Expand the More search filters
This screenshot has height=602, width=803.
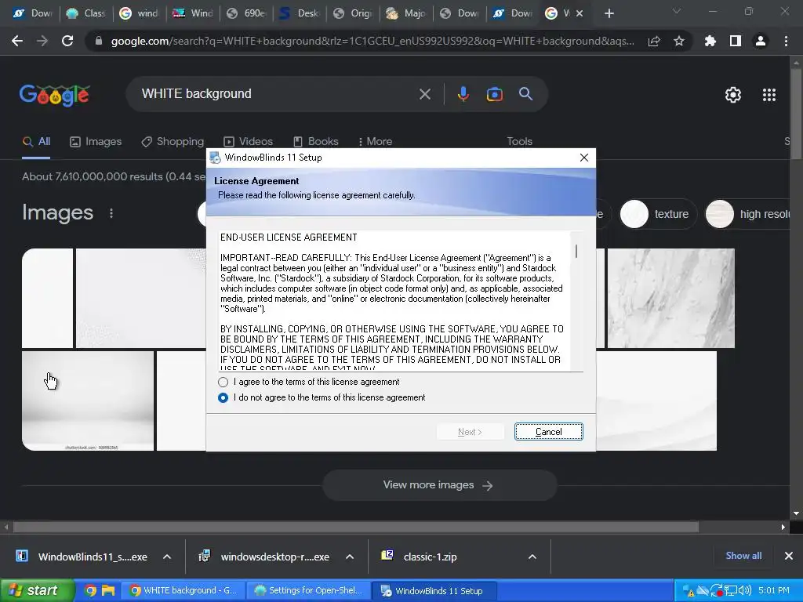tap(376, 141)
